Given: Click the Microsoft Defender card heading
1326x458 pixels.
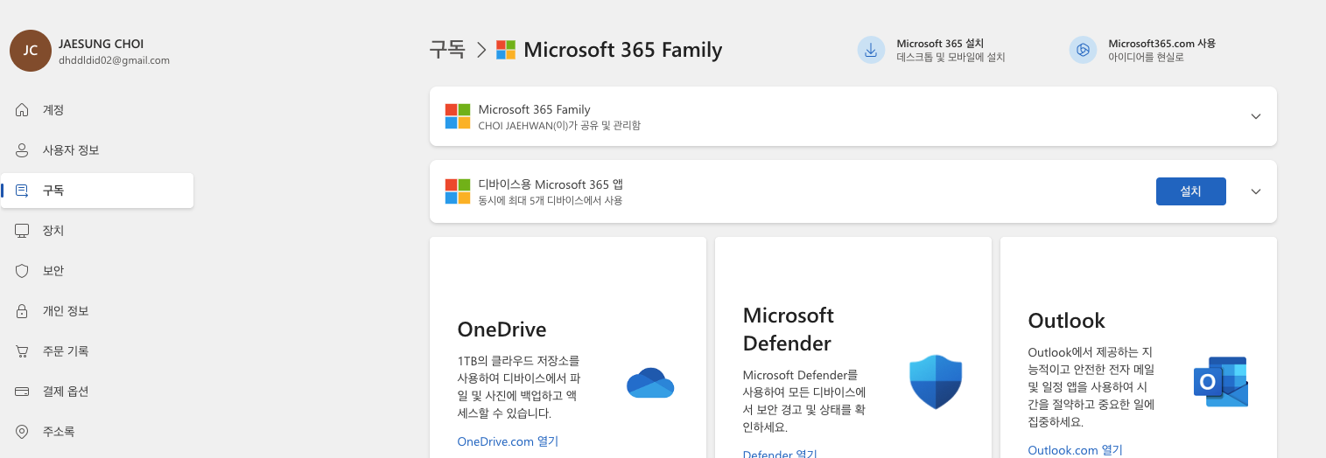Looking at the screenshot, I should (x=789, y=329).
